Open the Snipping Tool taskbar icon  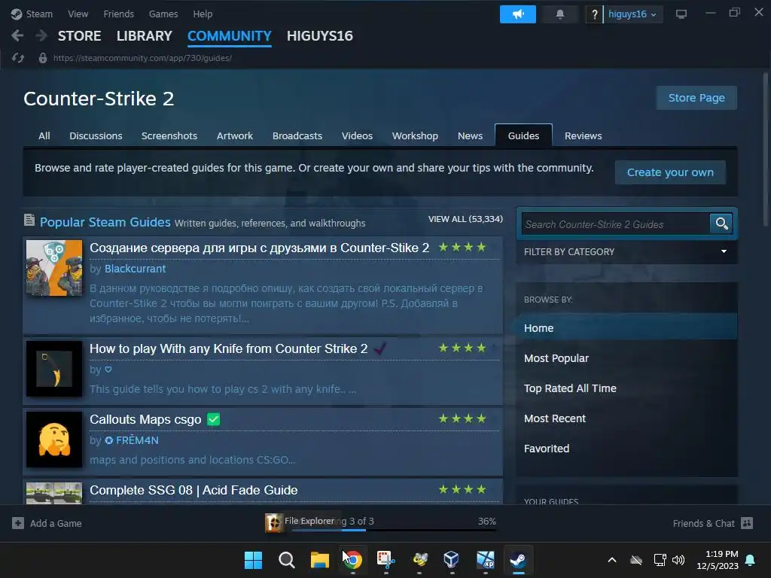(x=386, y=560)
